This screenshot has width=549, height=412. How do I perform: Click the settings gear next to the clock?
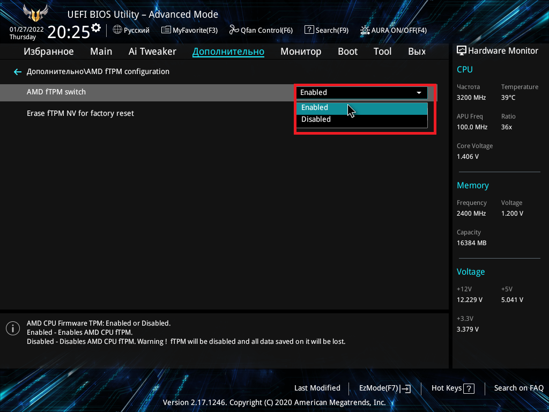(95, 28)
